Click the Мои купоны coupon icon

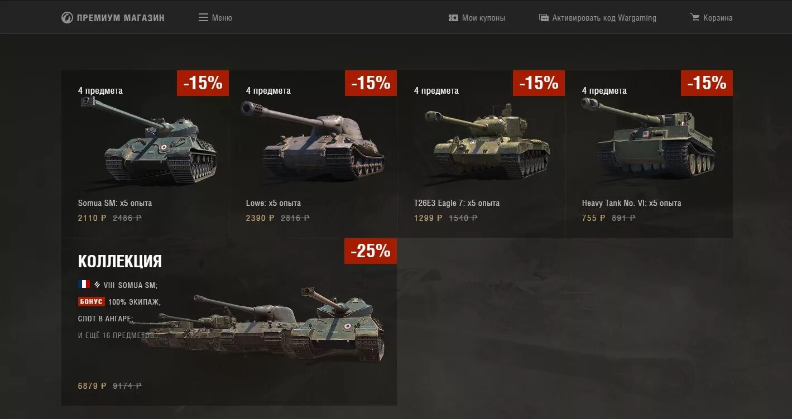(x=453, y=18)
